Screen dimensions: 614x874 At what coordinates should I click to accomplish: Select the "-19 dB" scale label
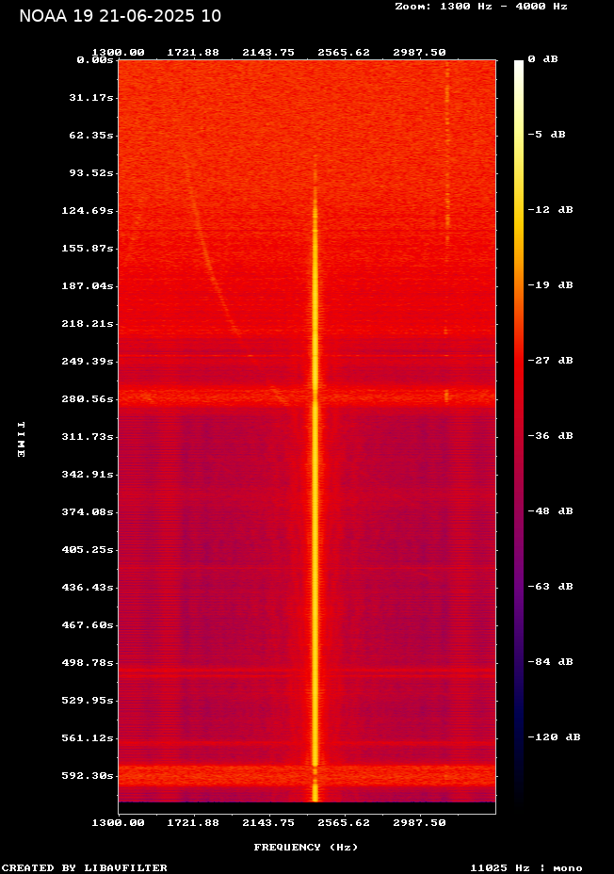click(551, 284)
